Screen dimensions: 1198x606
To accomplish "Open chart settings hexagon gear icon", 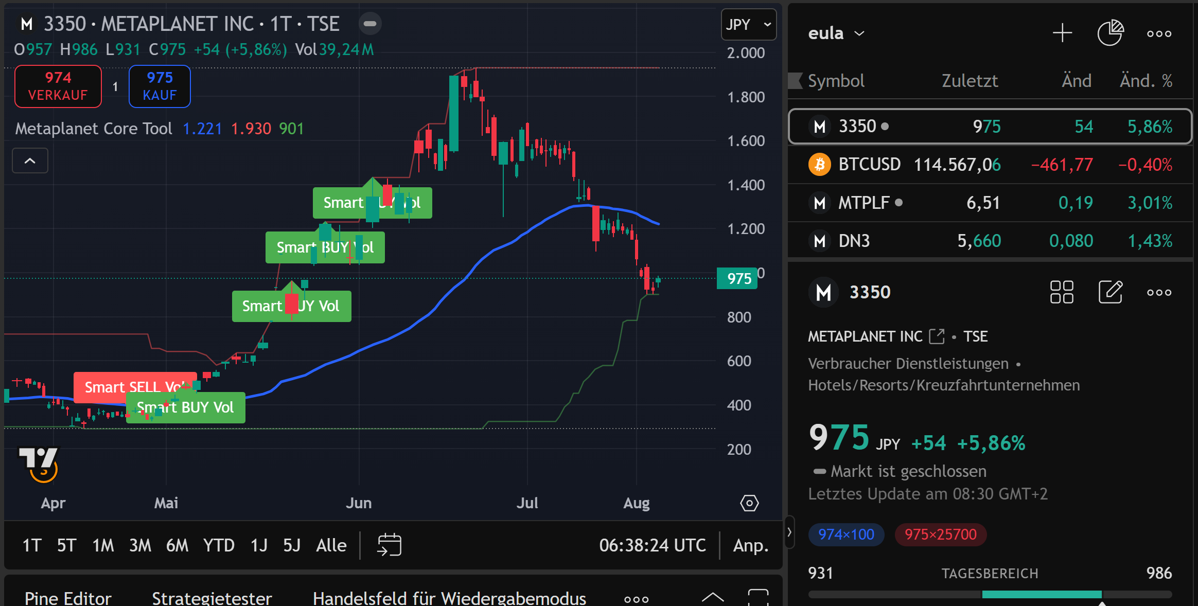I will point(749,503).
